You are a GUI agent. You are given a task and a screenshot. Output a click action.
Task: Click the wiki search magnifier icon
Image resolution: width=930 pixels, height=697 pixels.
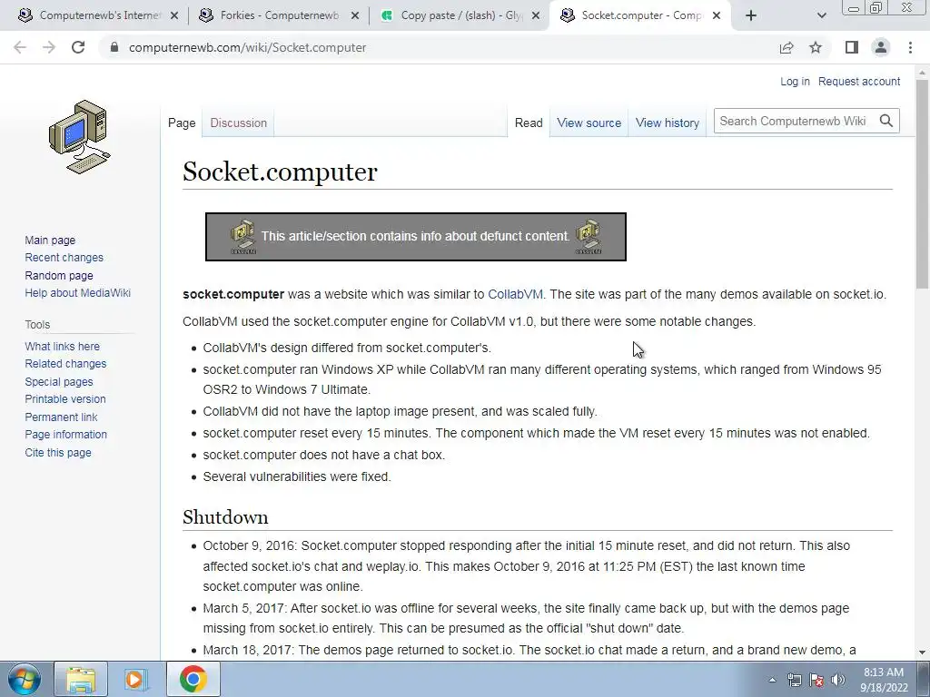[x=886, y=121]
